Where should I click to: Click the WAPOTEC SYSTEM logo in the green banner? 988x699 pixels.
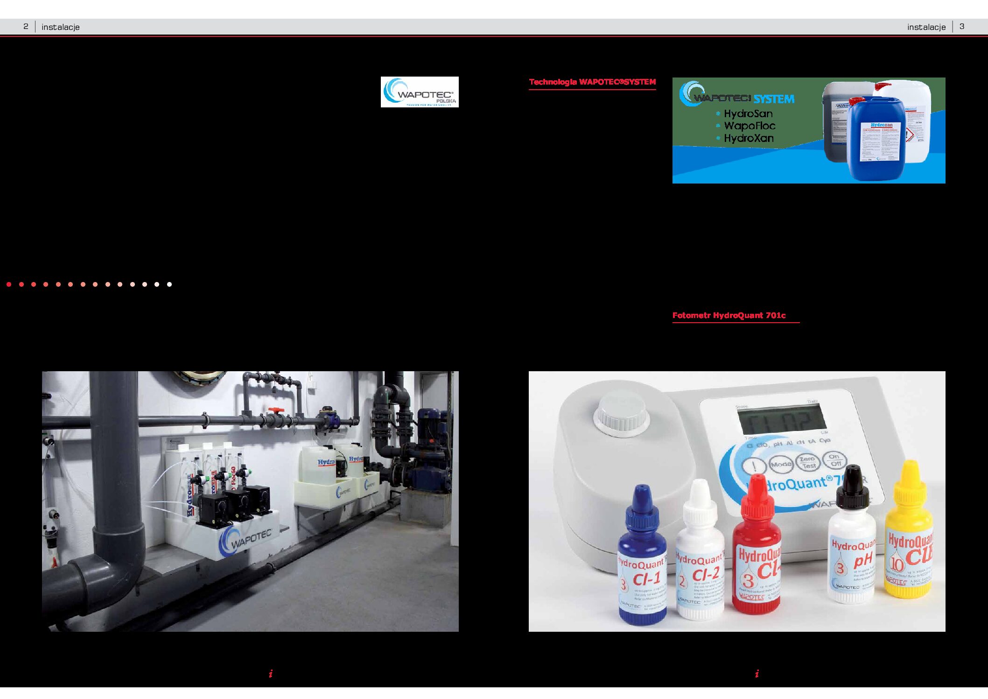click(736, 94)
